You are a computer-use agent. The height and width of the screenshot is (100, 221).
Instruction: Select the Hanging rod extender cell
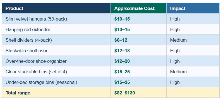pyautogui.click(x=56, y=29)
